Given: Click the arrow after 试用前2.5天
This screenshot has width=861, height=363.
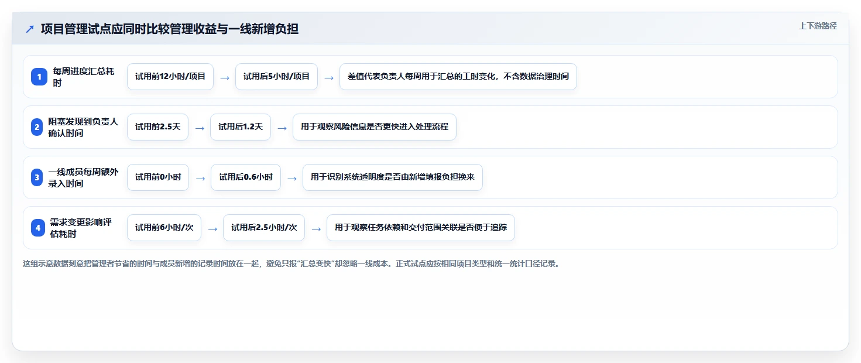Looking at the screenshot, I should point(200,128).
